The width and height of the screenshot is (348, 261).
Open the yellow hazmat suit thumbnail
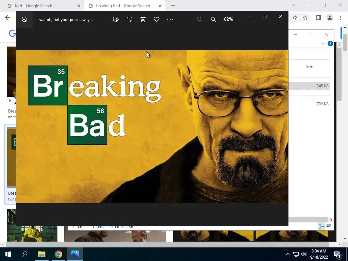tap(32, 225)
